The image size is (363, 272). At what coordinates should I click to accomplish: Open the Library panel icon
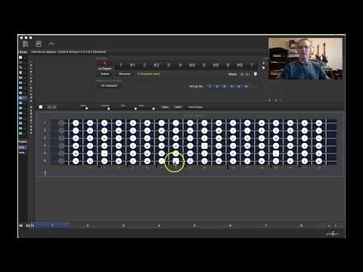(x=25, y=44)
